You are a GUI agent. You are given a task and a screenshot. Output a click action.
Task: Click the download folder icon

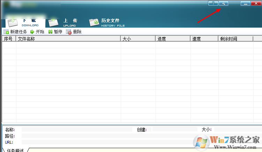[13, 23]
